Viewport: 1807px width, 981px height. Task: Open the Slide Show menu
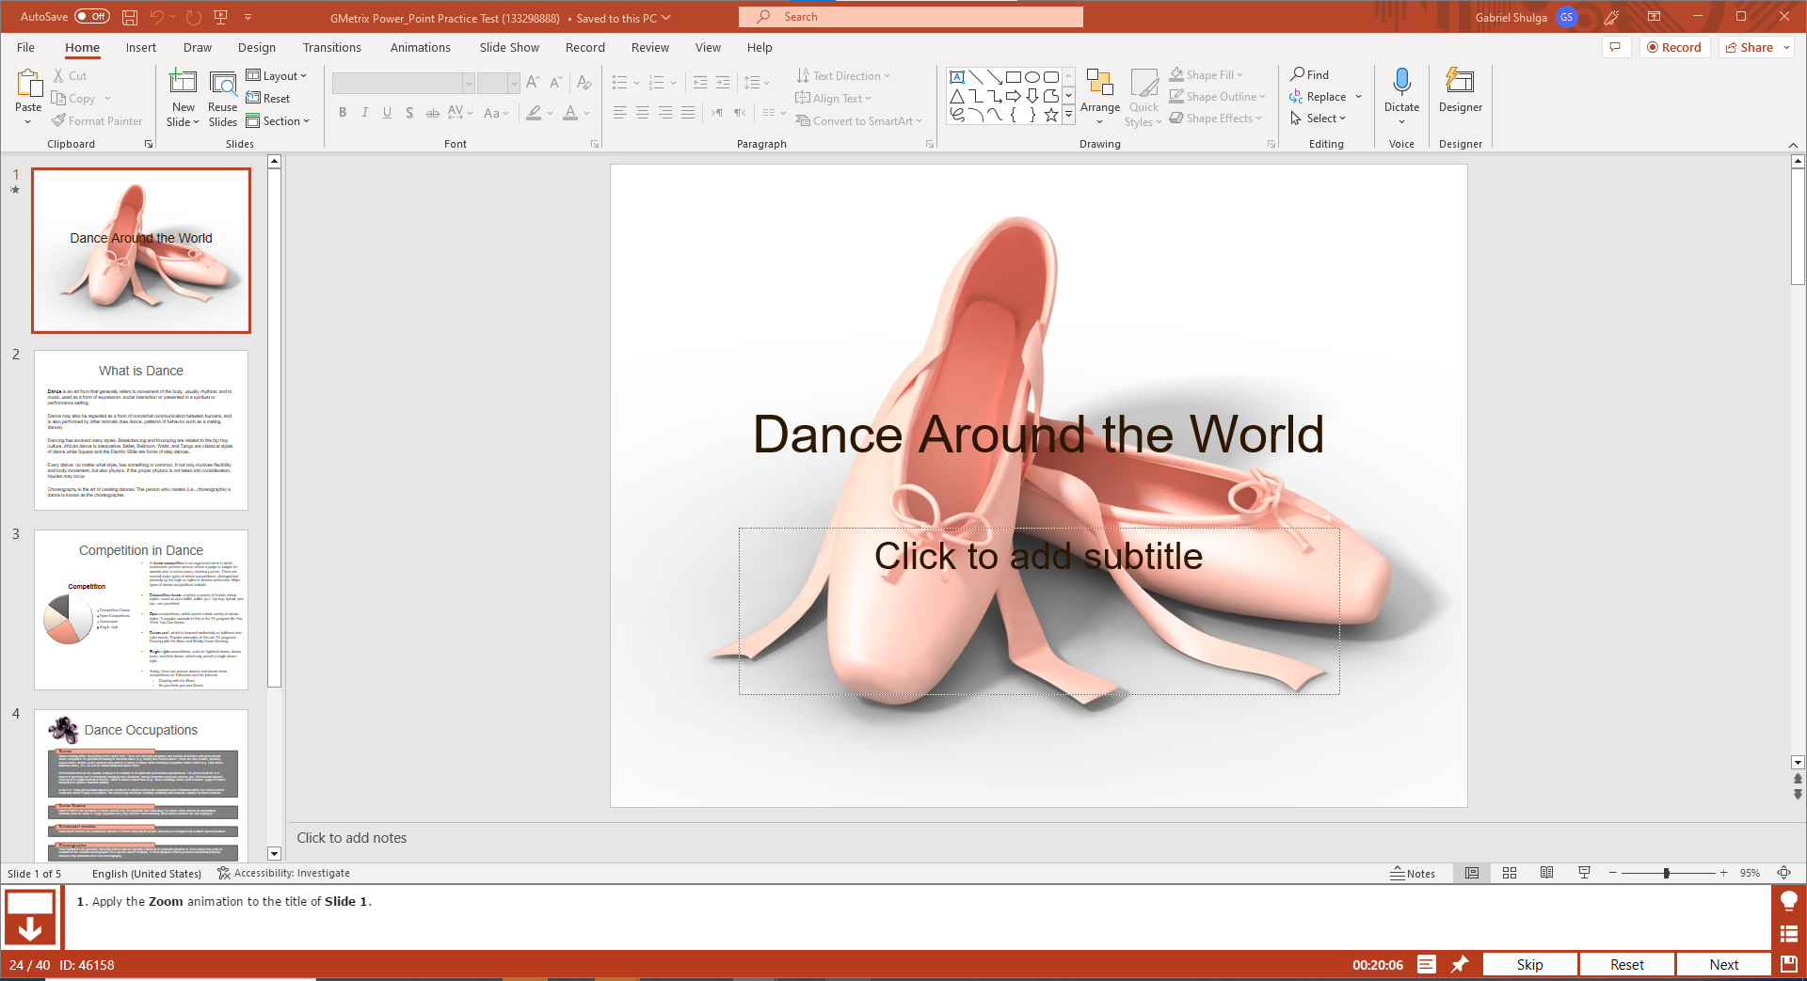(508, 47)
